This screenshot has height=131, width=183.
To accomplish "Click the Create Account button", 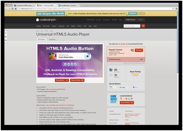I will point(131,20).
